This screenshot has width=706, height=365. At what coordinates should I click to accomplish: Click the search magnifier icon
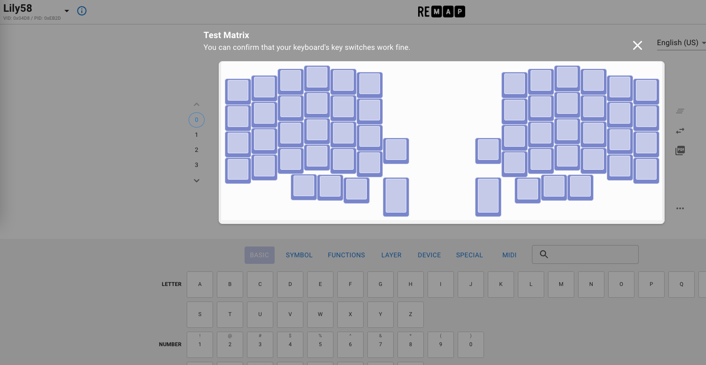click(x=544, y=254)
